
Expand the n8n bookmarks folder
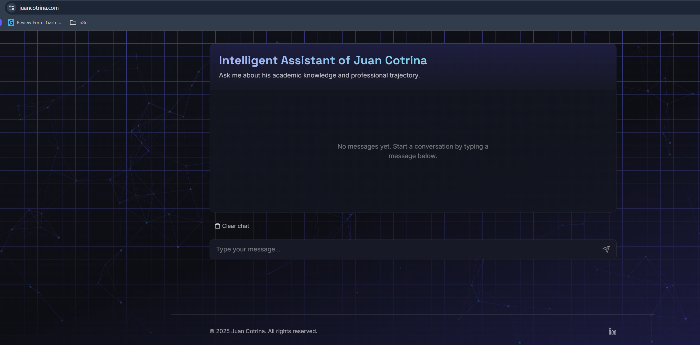[83, 22]
